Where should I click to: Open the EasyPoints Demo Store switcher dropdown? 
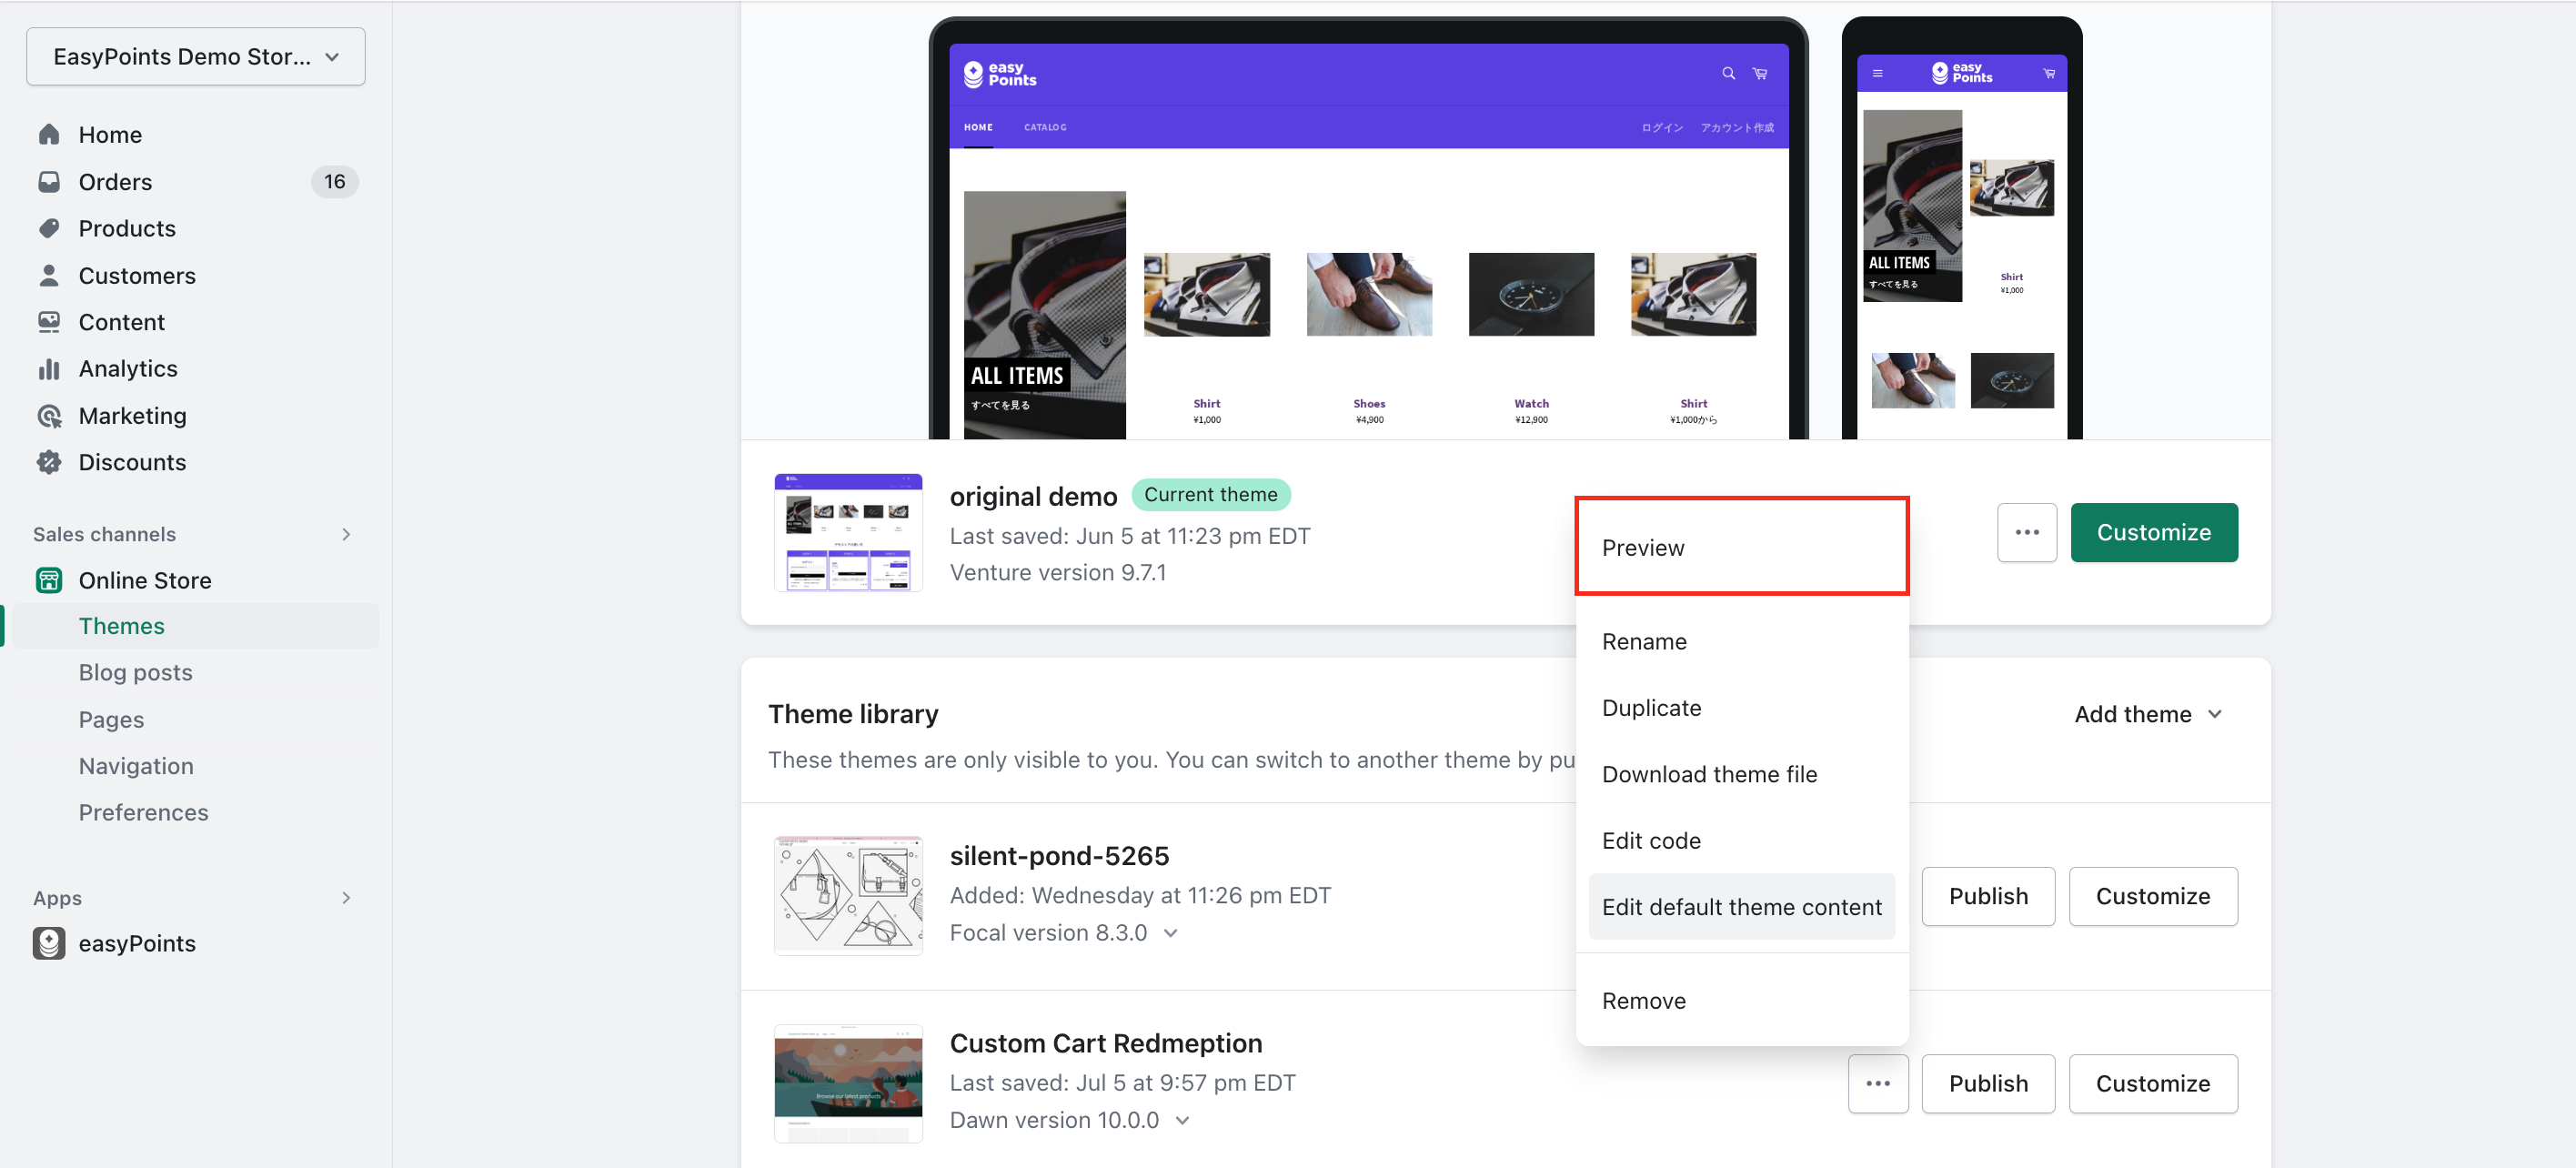[x=196, y=57]
